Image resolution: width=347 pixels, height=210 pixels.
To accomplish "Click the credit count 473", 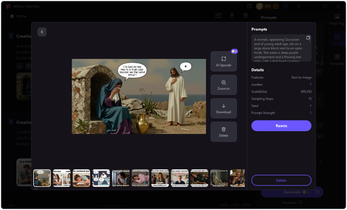I will 267,7.
